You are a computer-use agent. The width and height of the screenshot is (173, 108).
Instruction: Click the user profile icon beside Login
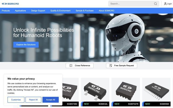click(x=165, y=4)
